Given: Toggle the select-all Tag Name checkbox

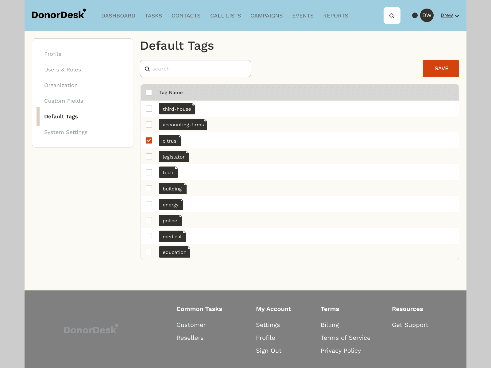Looking at the screenshot, I should [x=149, y=93].
